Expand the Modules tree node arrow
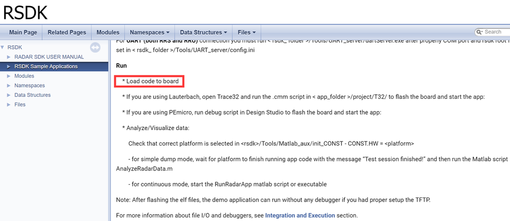 [9, 76]
